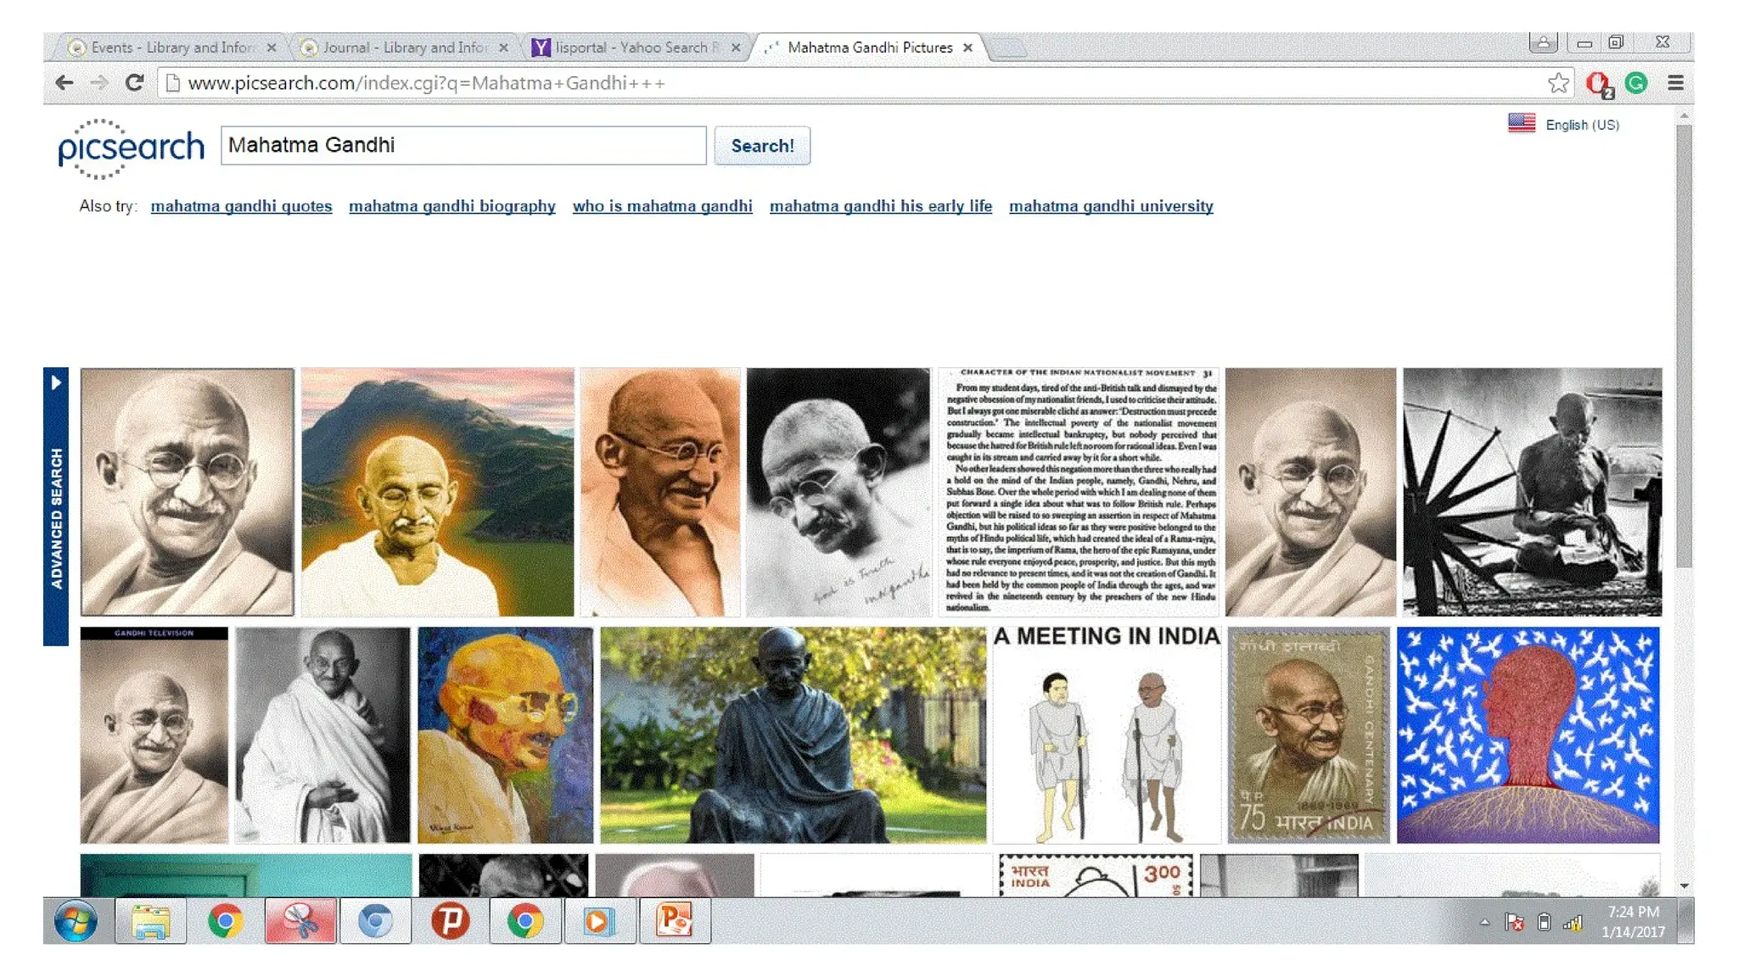Close the Journal - Library tab

pyautogui.click(x=503, y=47)
